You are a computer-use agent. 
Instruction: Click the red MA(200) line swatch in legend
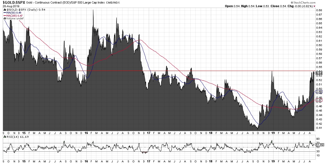(x=4, y=16)
